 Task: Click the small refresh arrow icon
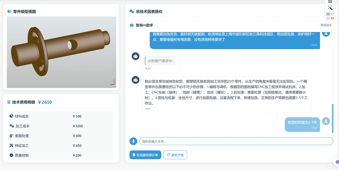tap(332, 14)
